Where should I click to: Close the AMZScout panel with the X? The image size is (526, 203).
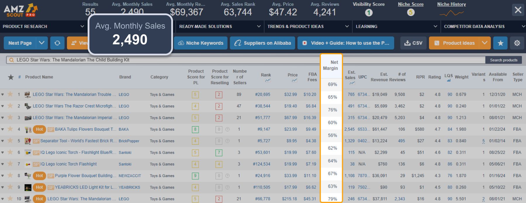coord(518,10)
